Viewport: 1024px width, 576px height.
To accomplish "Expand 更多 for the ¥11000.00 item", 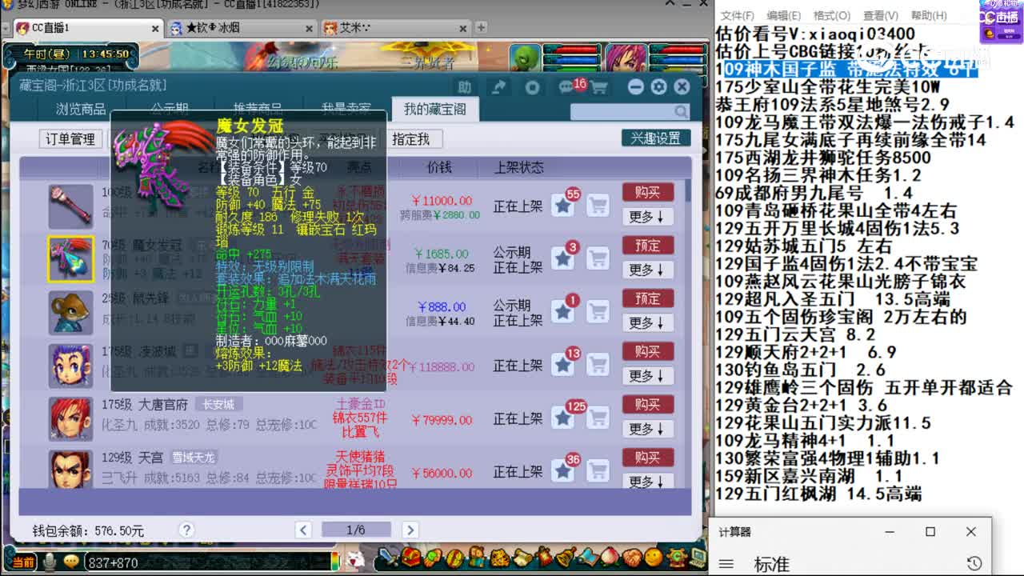I will (x=648, y=217).
